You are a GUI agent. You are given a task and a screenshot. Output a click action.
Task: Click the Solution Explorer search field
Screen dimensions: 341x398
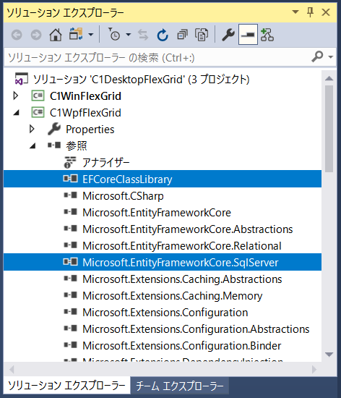click(x=157, y=57)
